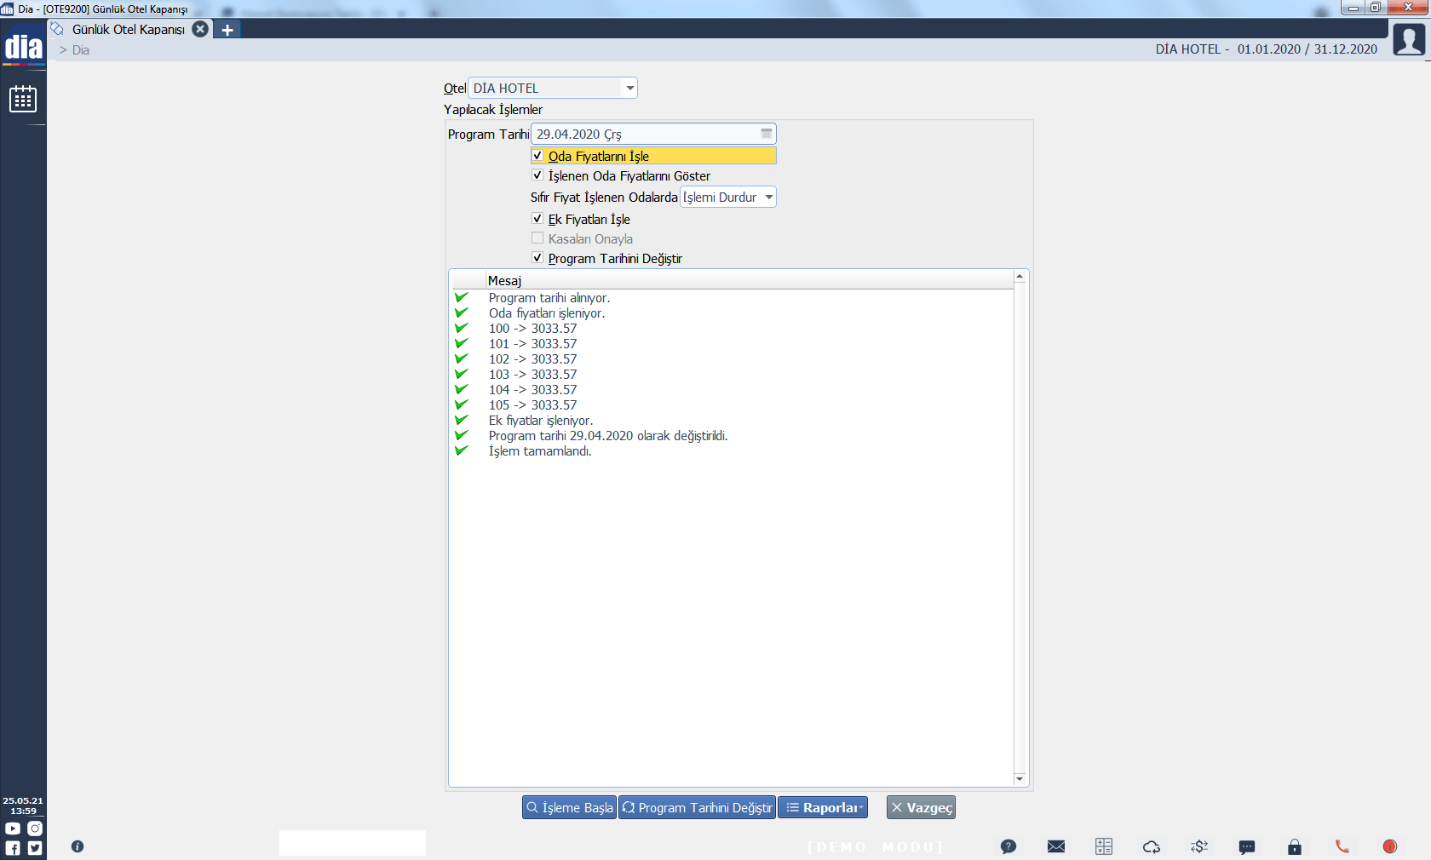Screen dimensions: 1431x860
Task: Open the user profile icon
Action: 1409,39
